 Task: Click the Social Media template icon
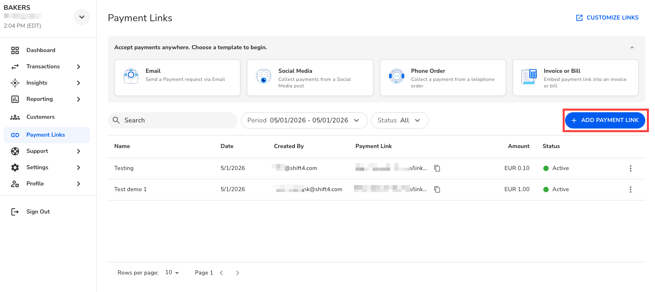[264, 76]
